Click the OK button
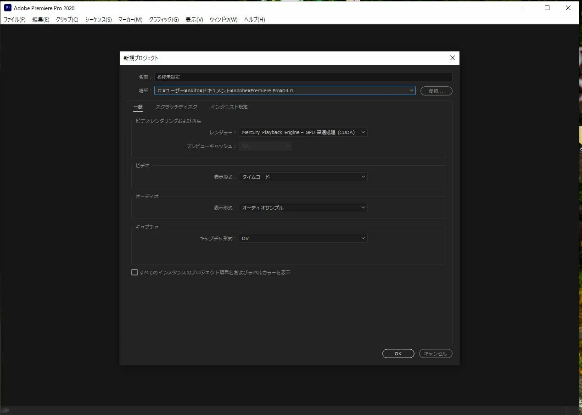The width and height of the screenshot is (582, 415). [398, 353]
